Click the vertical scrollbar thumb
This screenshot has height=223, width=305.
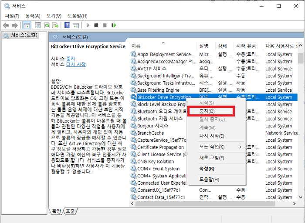point(301,58)
